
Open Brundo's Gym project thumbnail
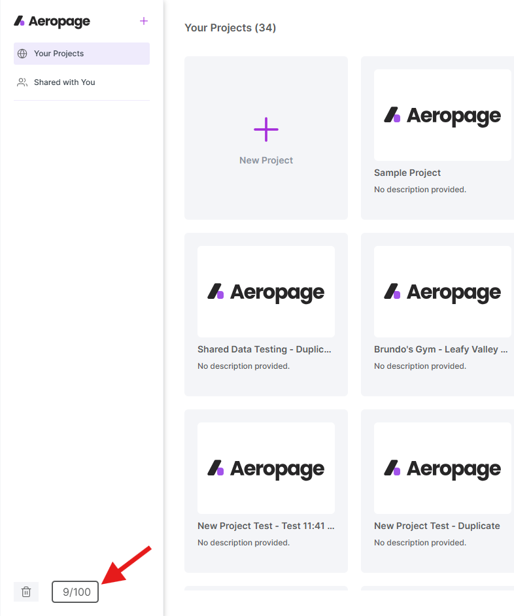[x=442, y=292]
